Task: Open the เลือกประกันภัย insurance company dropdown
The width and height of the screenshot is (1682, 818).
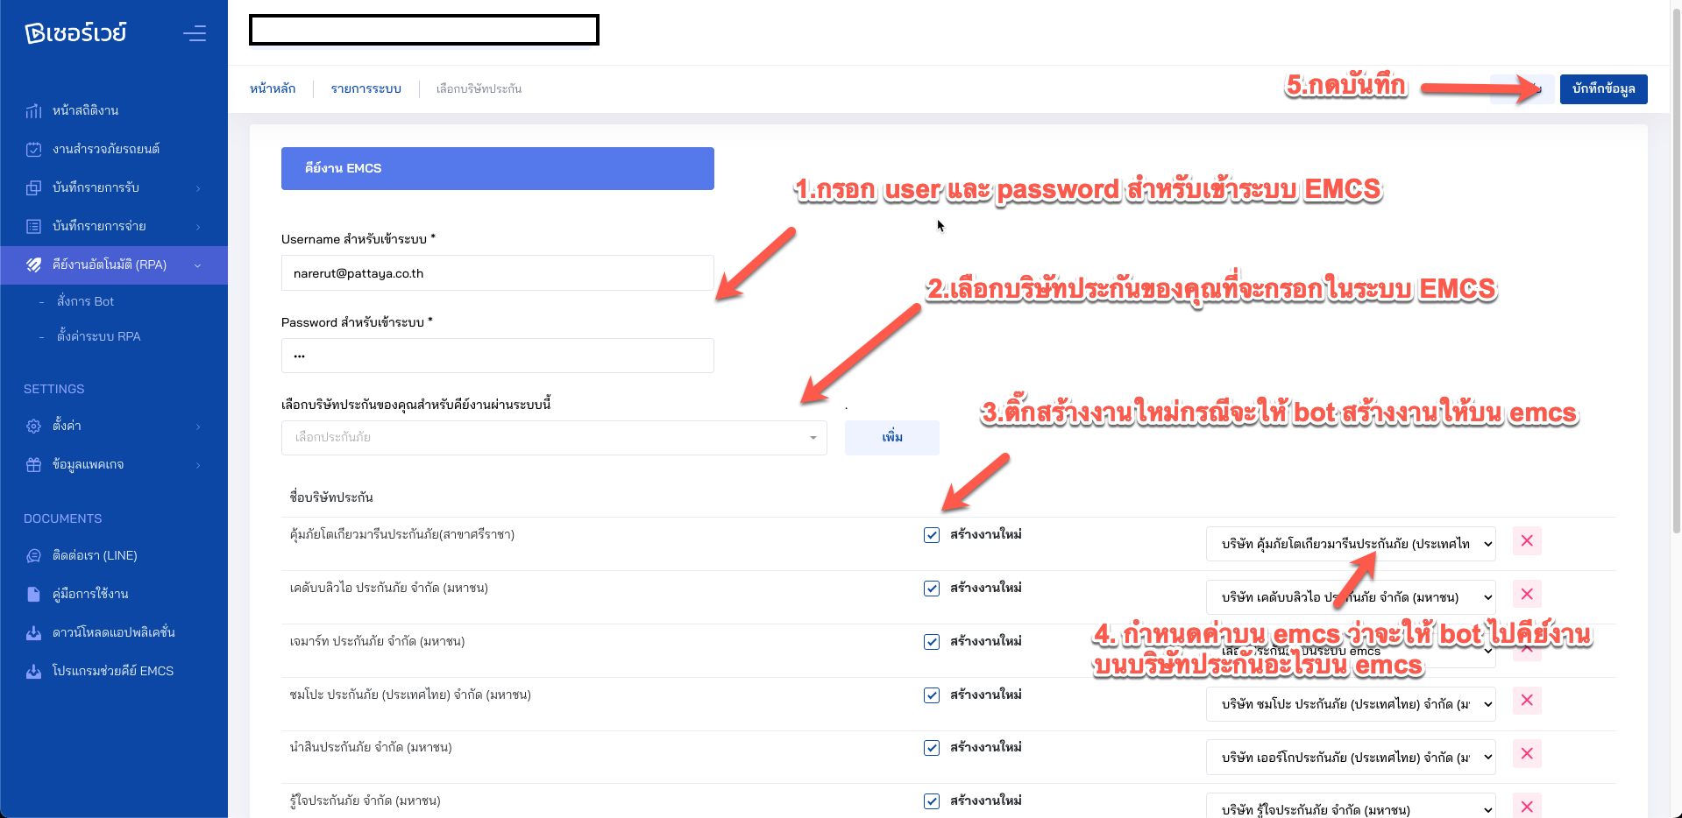Action: click(553, 438)
